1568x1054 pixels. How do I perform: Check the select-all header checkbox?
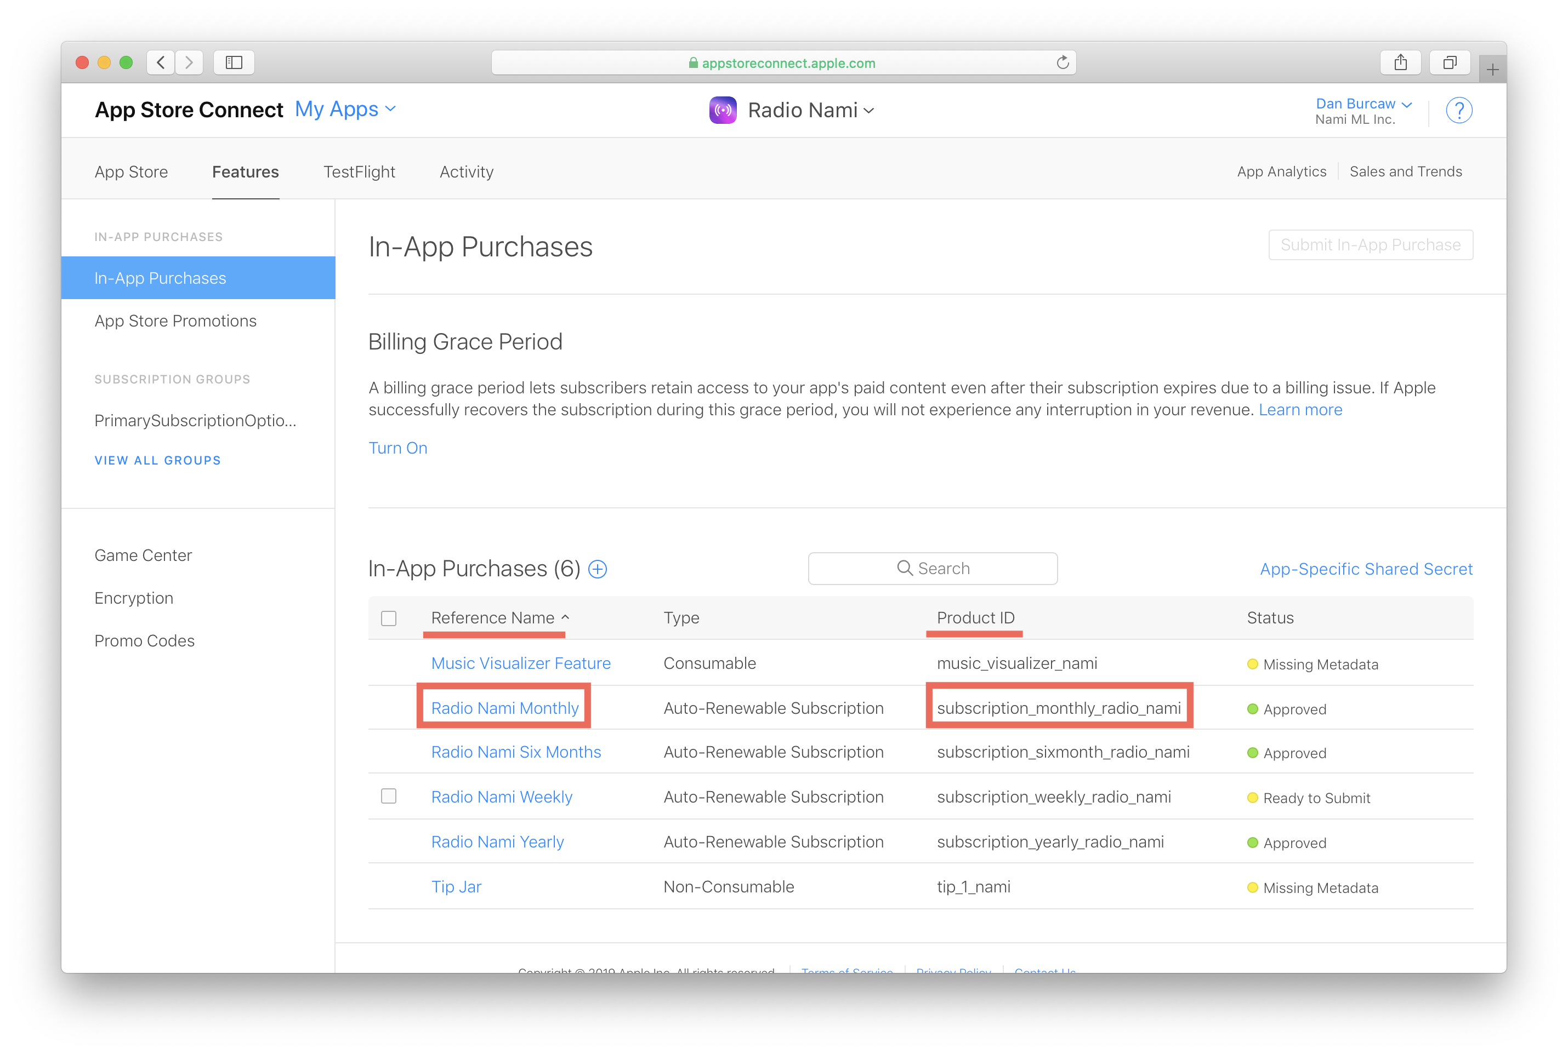coord(388,618)
